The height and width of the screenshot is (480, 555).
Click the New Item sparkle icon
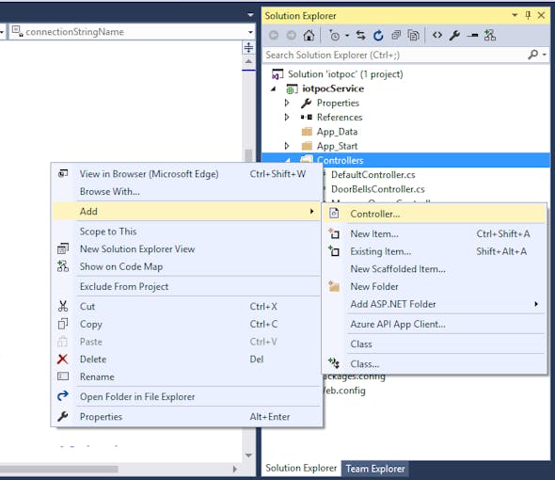pyautogui.click(x=334, y=233)
